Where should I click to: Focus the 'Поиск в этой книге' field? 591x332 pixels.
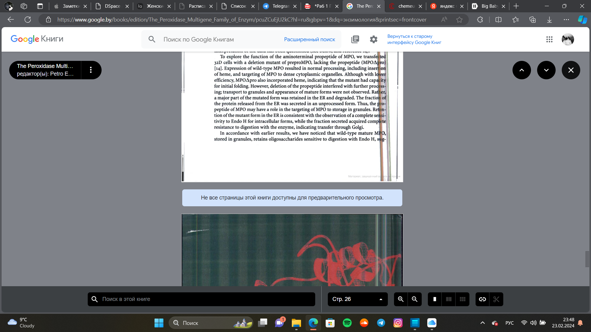(201, 299)
